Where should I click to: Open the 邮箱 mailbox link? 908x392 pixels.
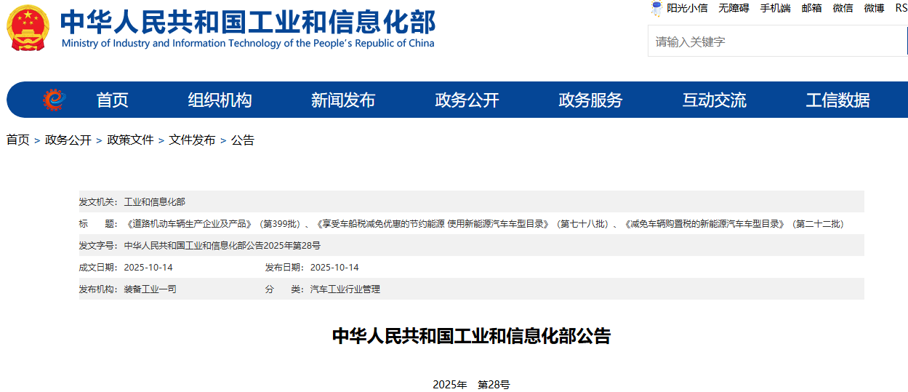pyautogui.click(x=811, y=8)
